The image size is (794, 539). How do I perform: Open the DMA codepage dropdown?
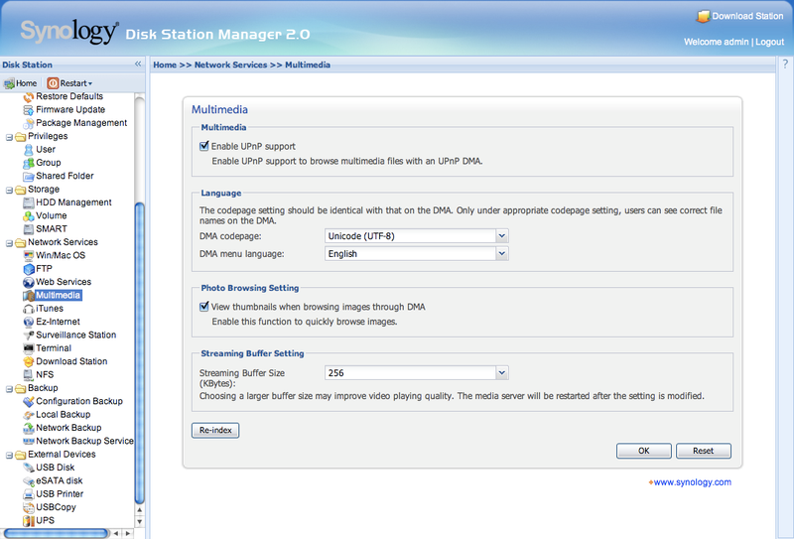502,235
